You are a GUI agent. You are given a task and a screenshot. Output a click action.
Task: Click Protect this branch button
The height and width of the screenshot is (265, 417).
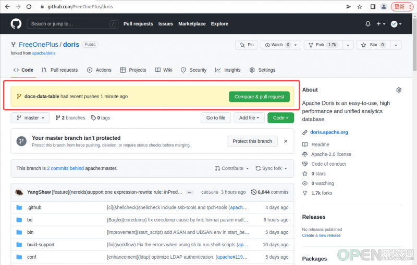(252, 141)
